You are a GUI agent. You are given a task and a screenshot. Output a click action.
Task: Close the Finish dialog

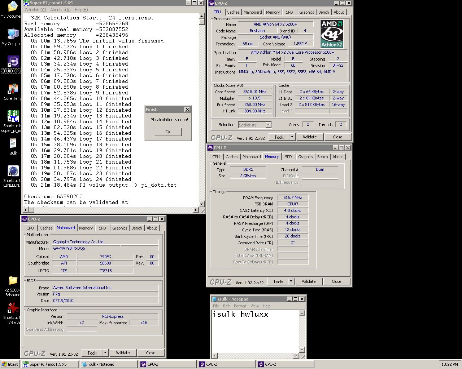click(x=187, y=110)
